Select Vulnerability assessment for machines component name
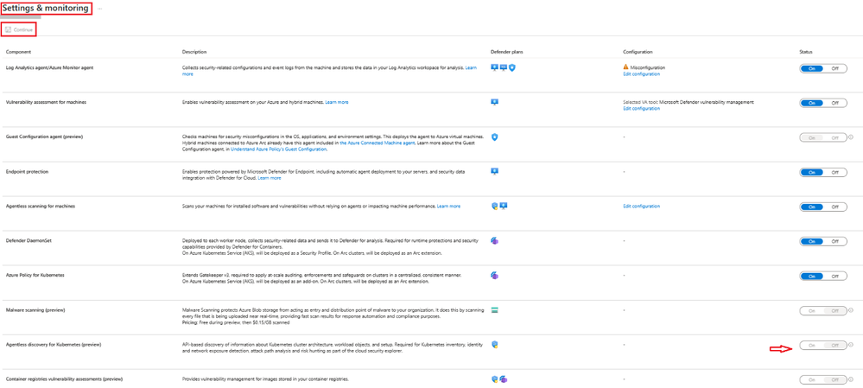Image resolution: width=863 pixels, height=388 pixels. pos(46,102)
